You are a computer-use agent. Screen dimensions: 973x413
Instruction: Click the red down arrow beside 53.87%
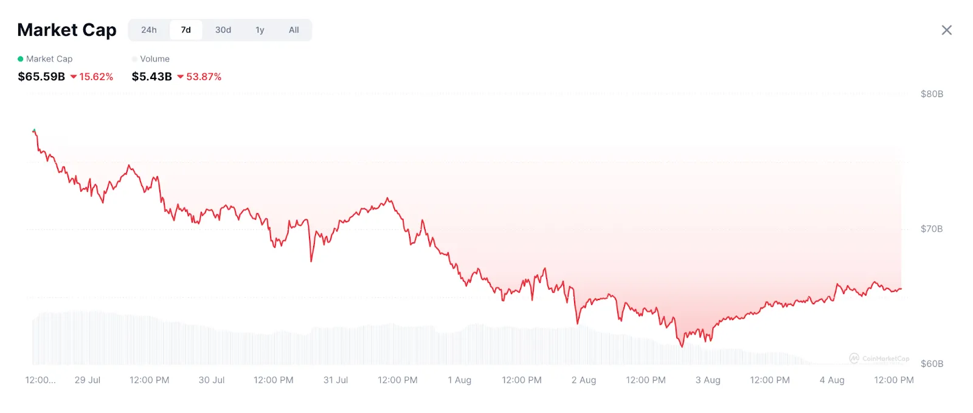(181, 77)
